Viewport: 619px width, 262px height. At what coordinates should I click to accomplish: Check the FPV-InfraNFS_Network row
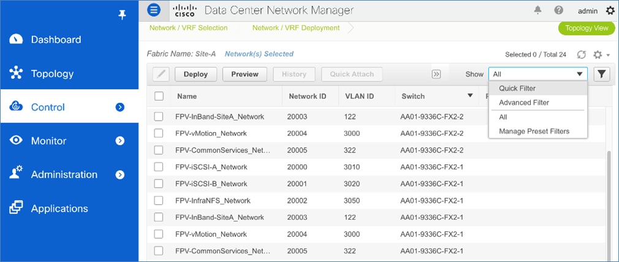coord(158,200)
